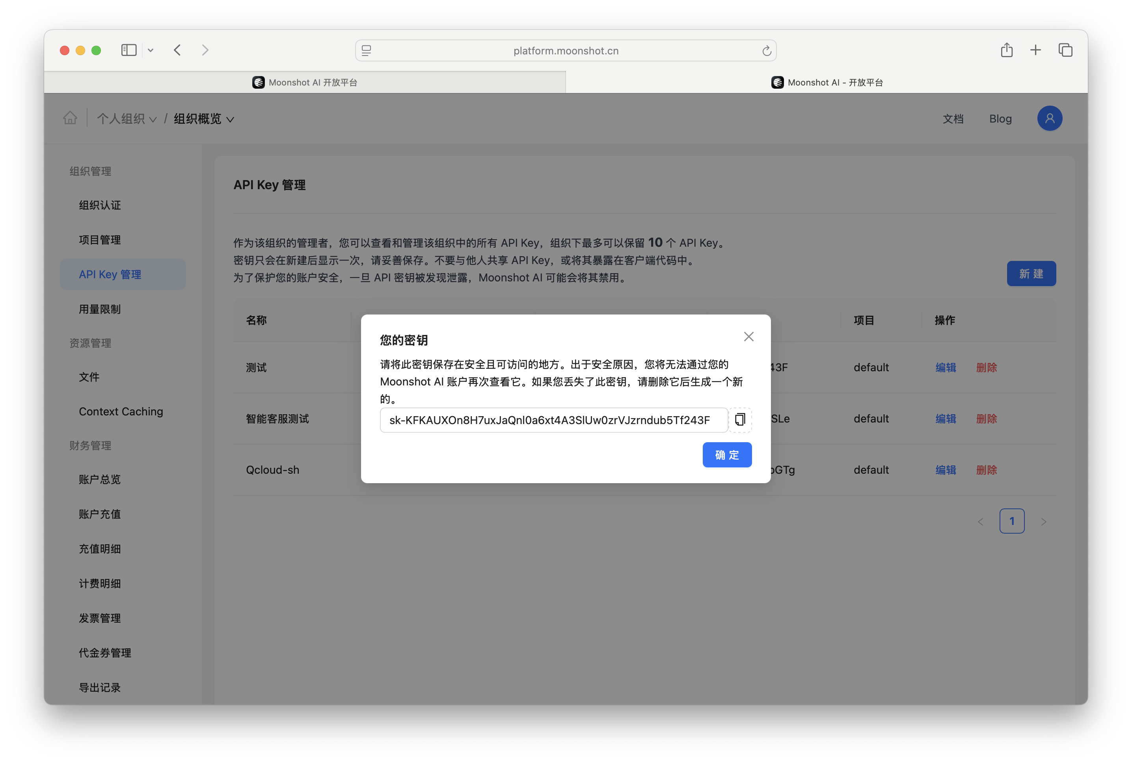1132x763 pixels.
Task: Open sidebar options chevron in toolbar
Action: [x=151, y=50]
